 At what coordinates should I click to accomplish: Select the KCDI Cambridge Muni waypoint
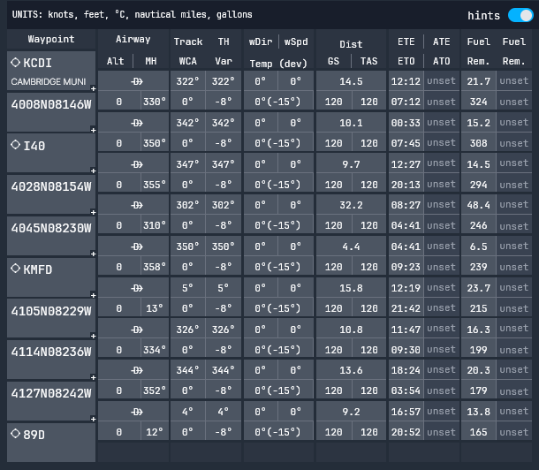point(50,70)
